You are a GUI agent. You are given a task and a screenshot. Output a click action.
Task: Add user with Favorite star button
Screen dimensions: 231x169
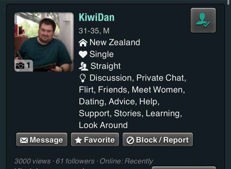[x=95, y=140]
